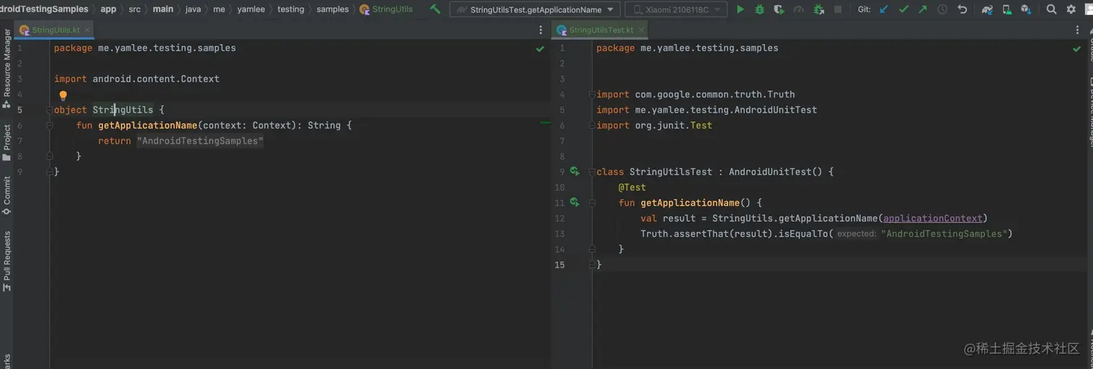Click the Stop square icon

click(838, 9)
